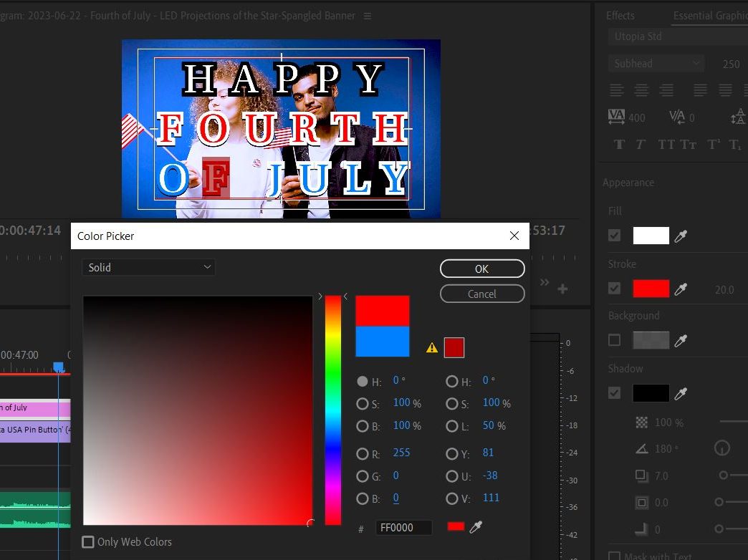Select the HSB Hue radio button

[363, 382]
